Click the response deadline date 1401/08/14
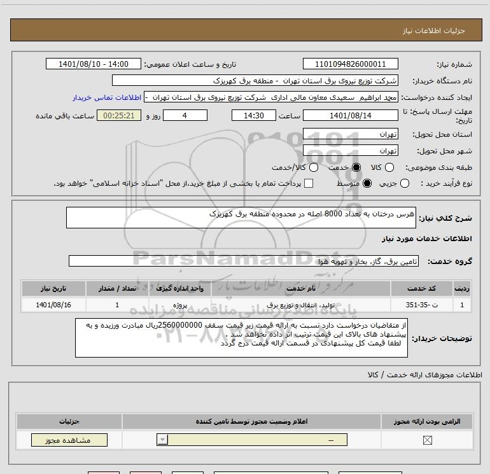This screenshot has width=490, height=474. pos(350,115)
